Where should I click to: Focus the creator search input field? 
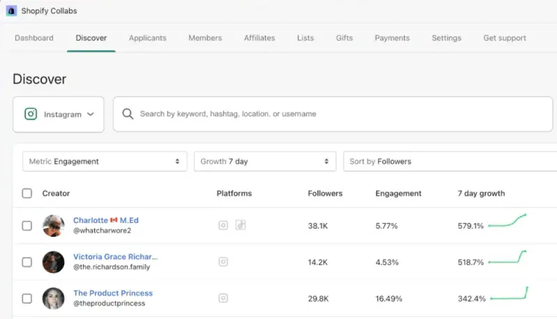click(334, 114)
